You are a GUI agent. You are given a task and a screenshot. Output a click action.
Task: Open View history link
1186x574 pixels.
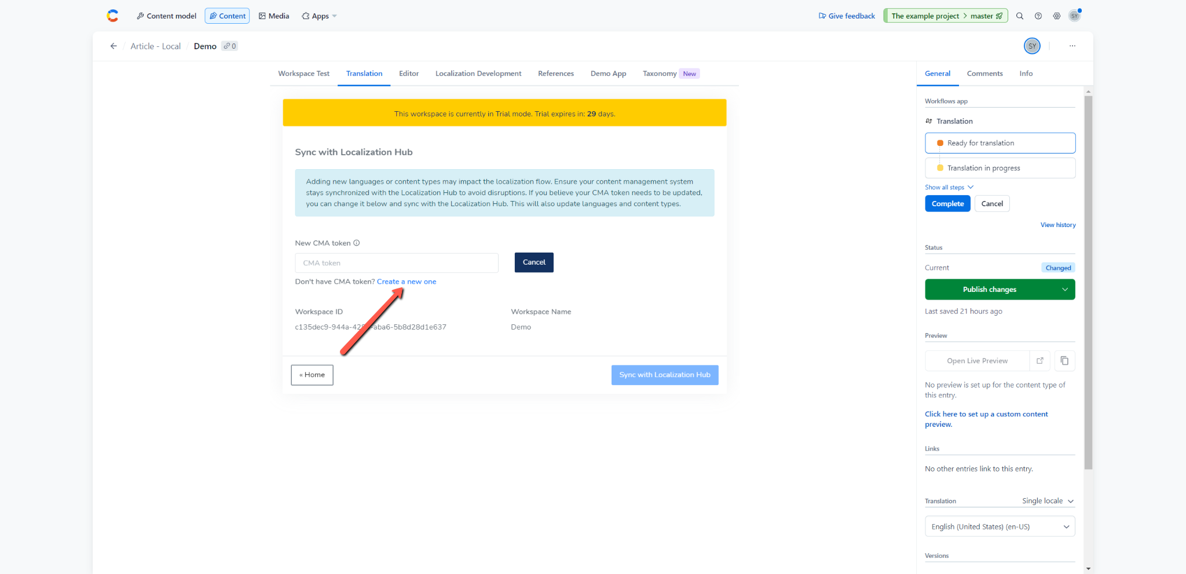(x=1058, y=225)
